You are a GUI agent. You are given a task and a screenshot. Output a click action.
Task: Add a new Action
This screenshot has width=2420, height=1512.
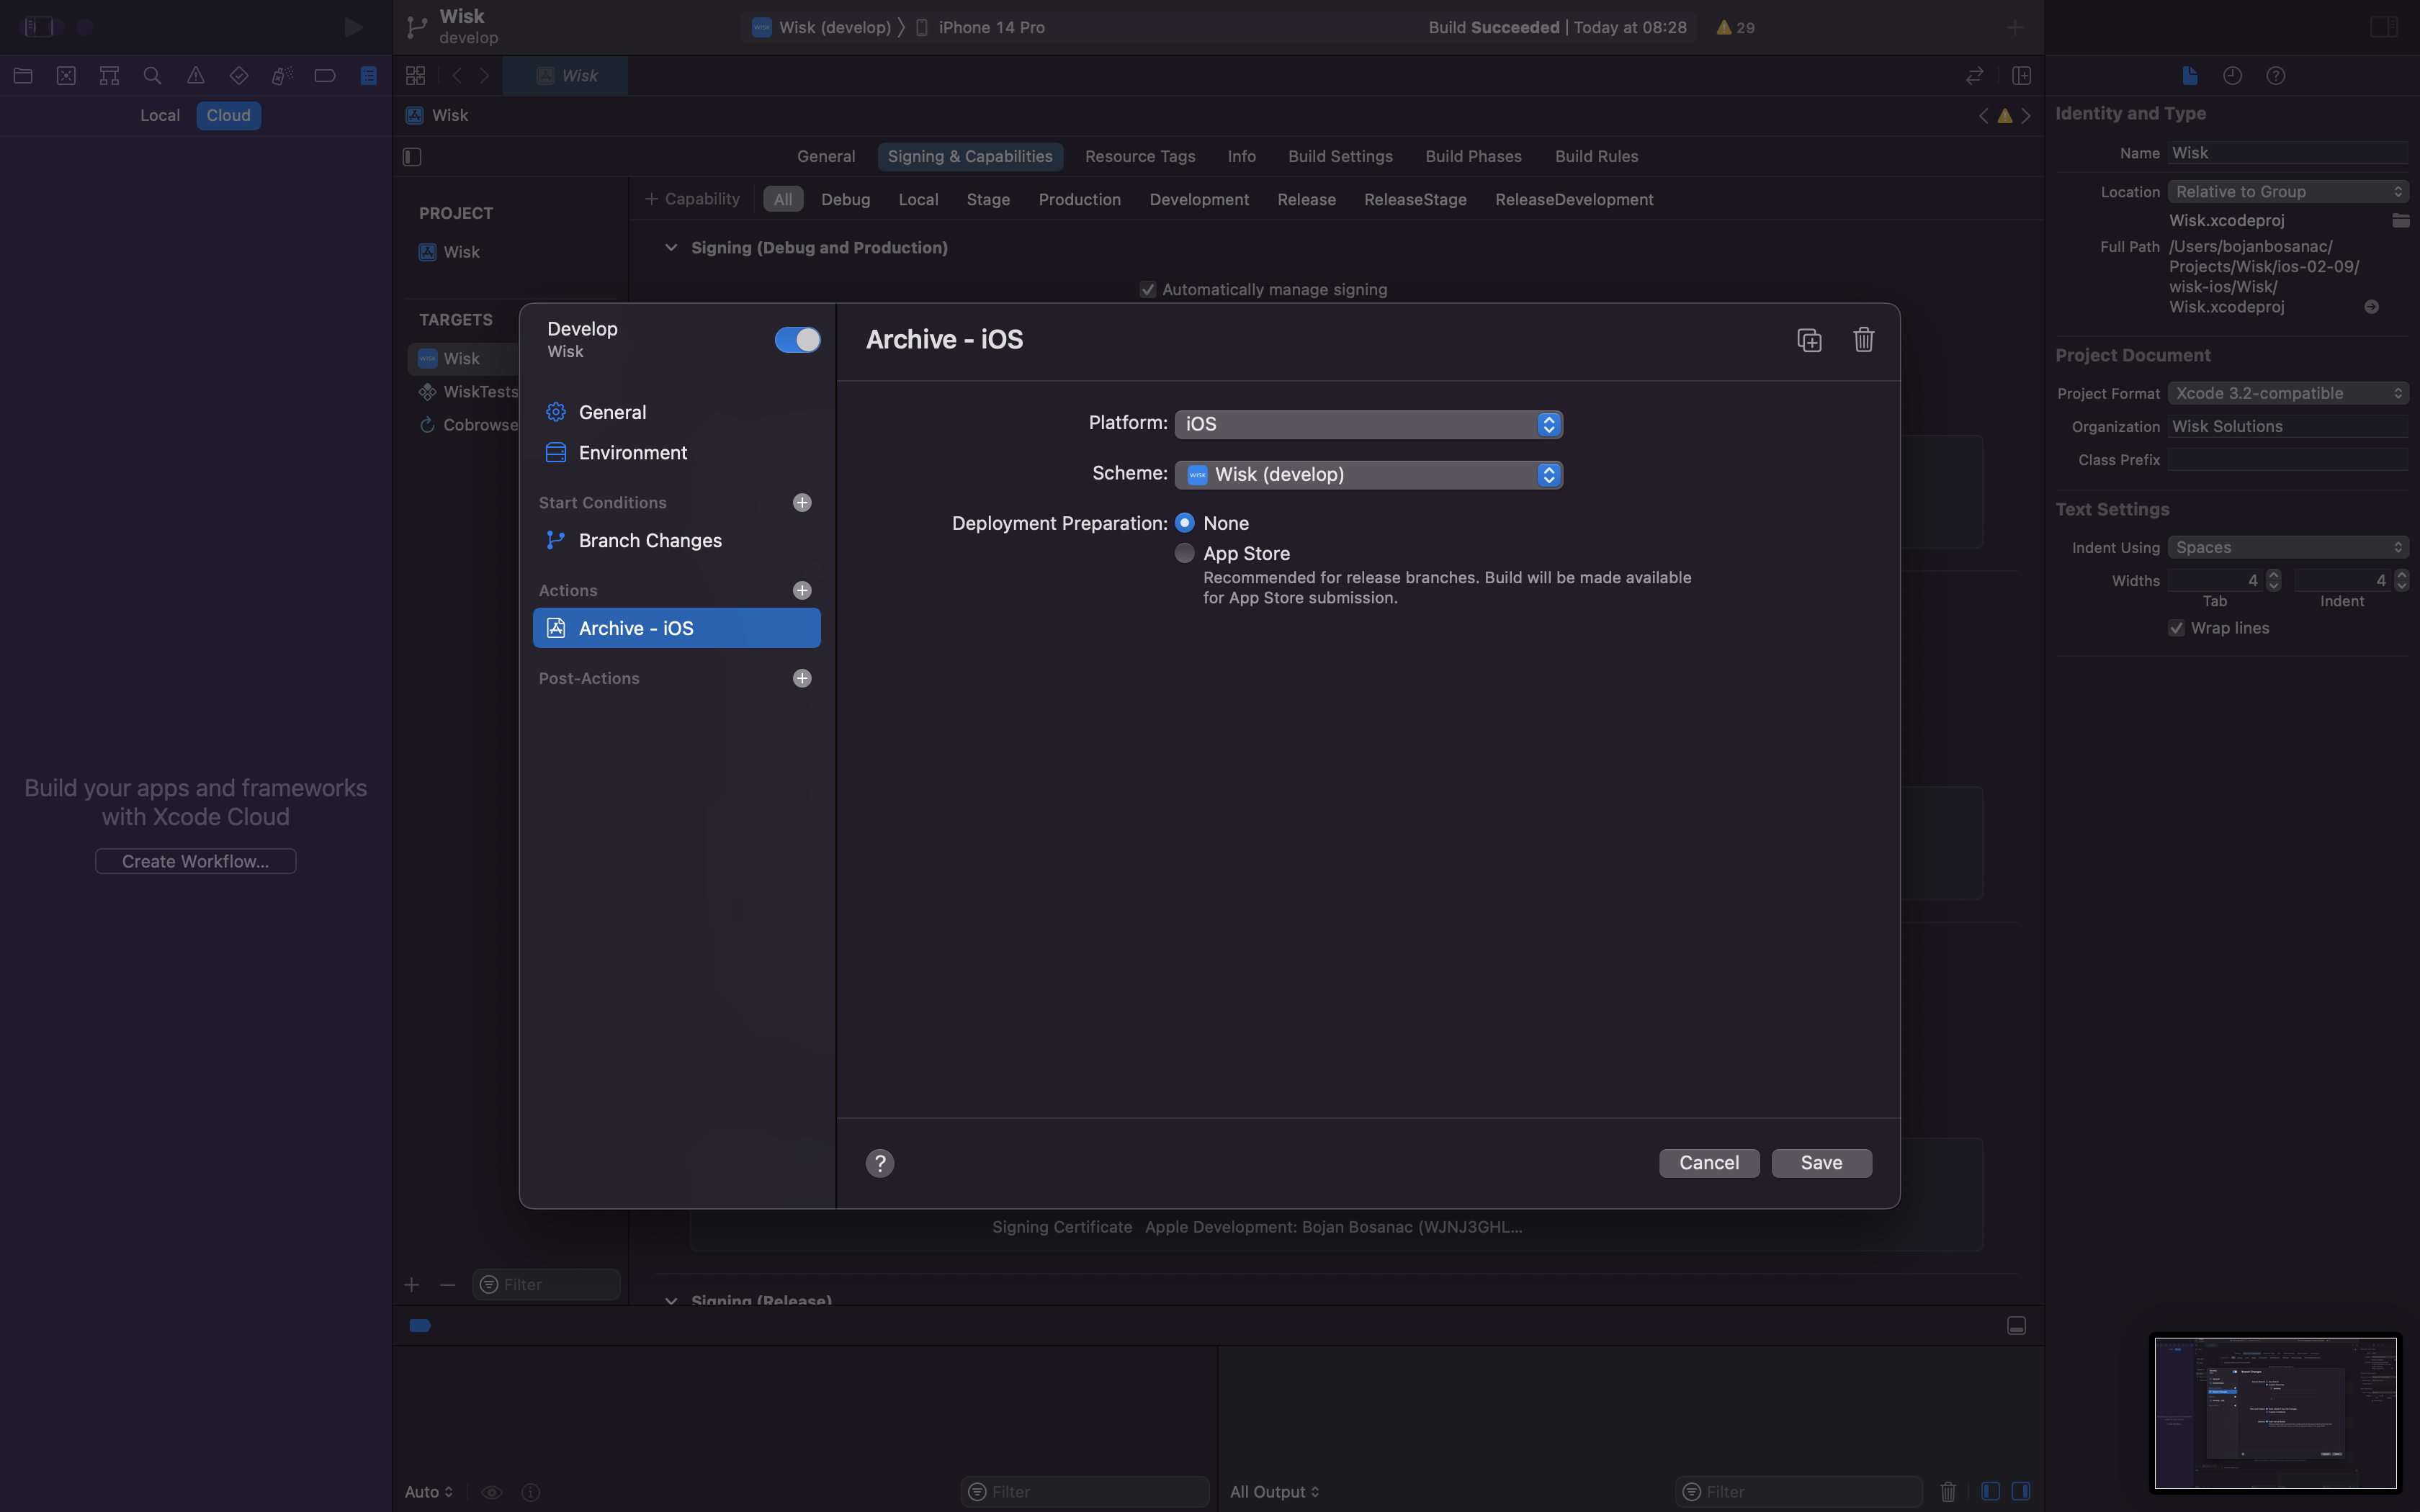pyautogui.click(x=802, y=591)
